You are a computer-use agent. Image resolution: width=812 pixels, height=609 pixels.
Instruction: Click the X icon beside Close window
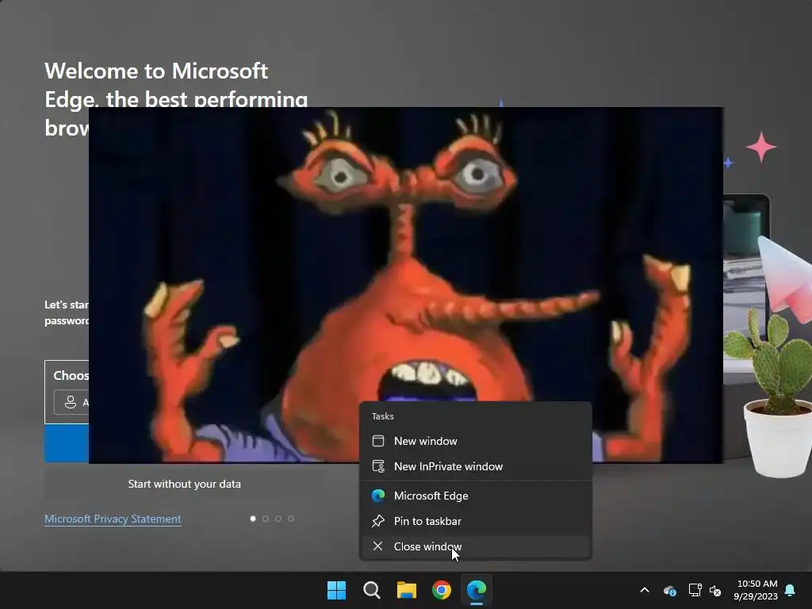(x=378, y=546)
